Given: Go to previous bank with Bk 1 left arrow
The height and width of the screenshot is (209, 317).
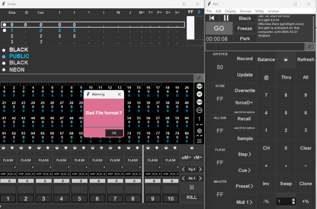Looking at the screenshot, I should tap(183, 179).
